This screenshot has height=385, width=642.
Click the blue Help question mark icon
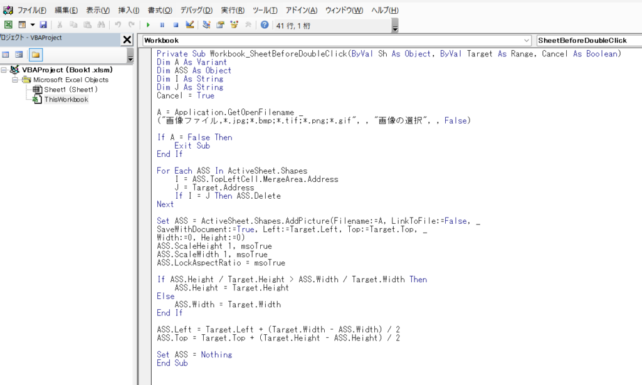click(x=265, y=24)
